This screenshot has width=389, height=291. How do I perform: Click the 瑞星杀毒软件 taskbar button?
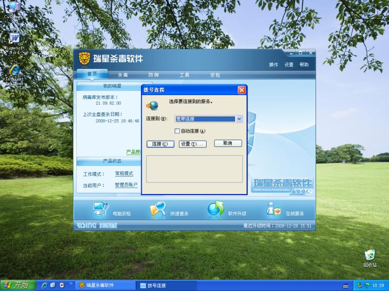point(106,286)
